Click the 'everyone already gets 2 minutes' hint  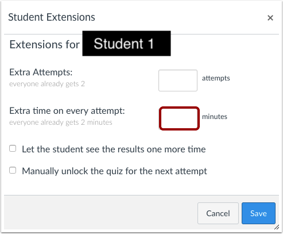point(61,122)
